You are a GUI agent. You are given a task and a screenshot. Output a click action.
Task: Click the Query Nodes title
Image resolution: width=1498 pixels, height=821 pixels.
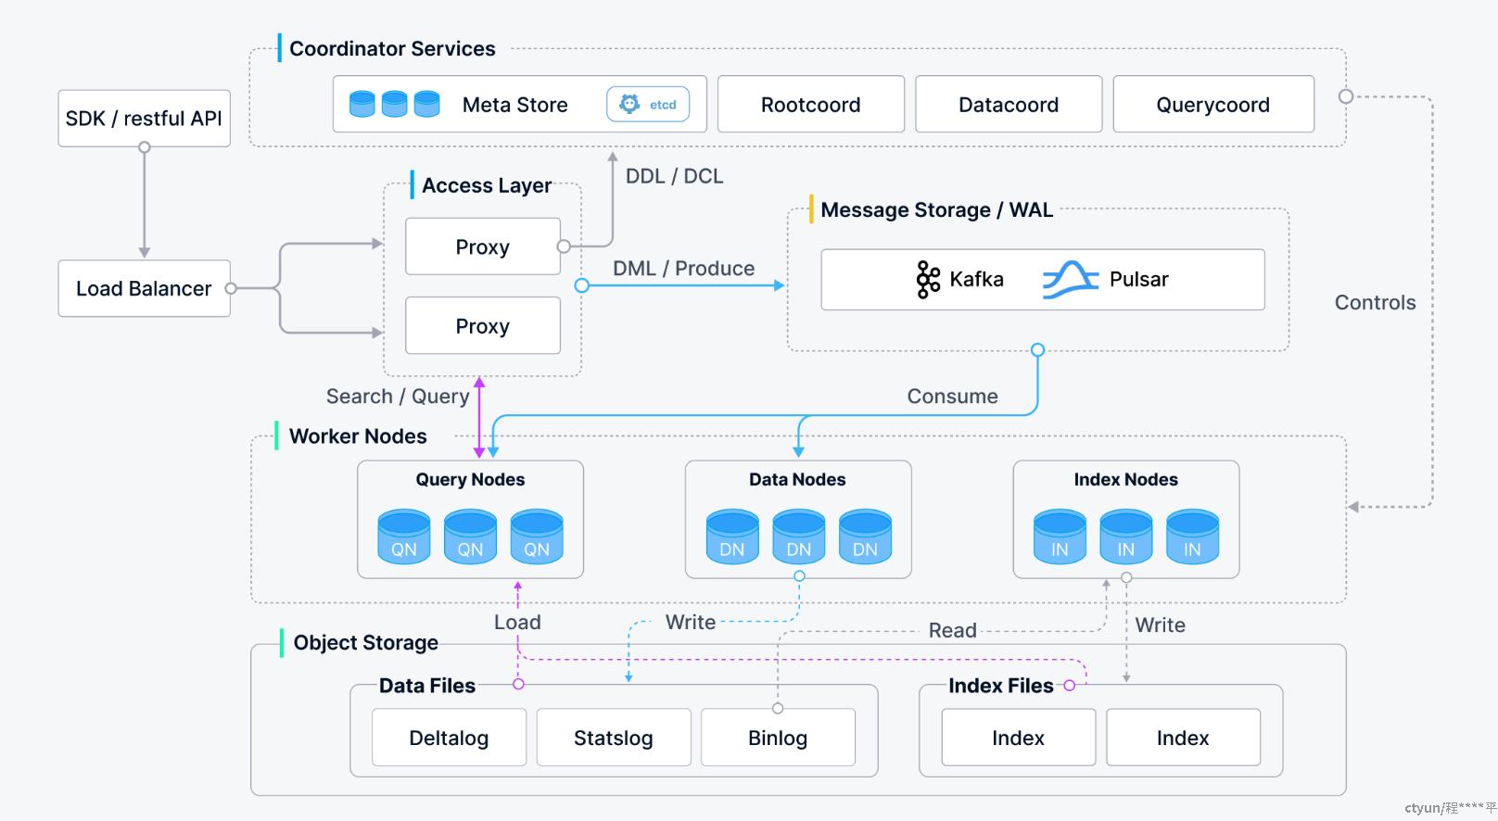[x=470, y=479]
